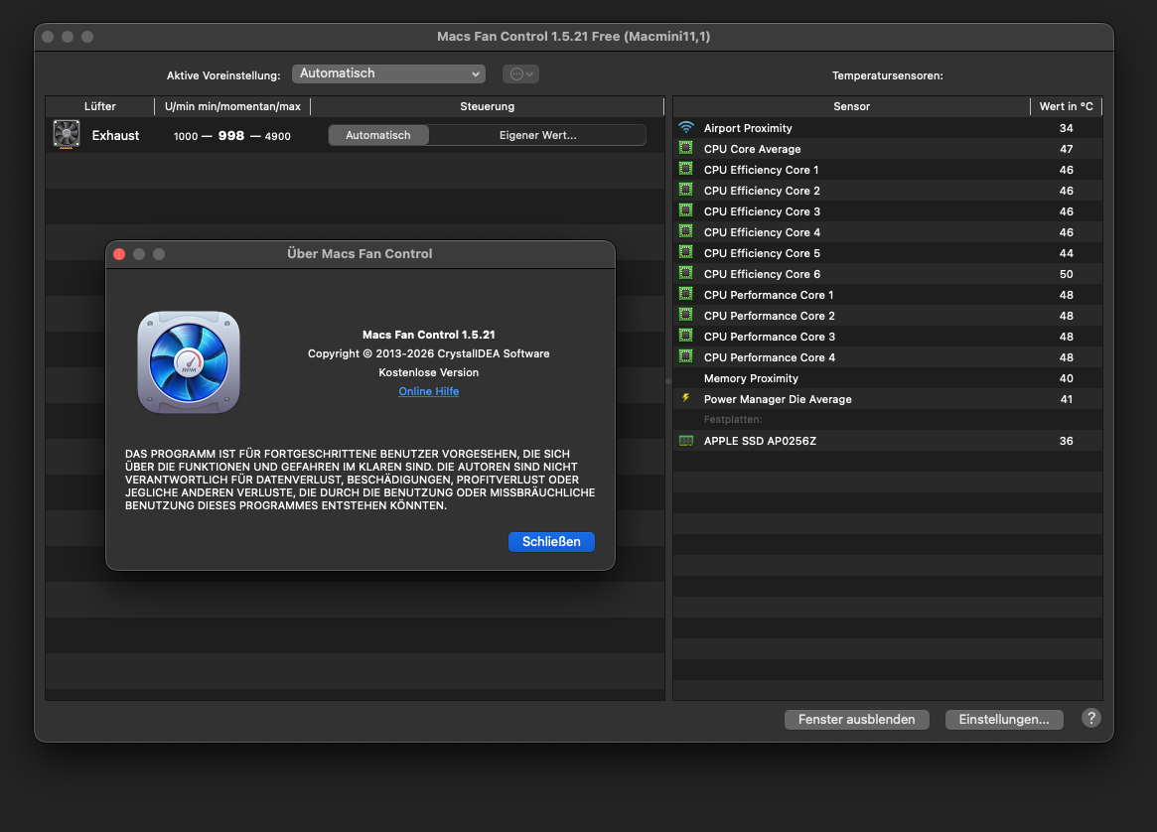Click the Power Manager Die Average lightning icon
Screen dimensions: 1157x832
click(686, 398)
